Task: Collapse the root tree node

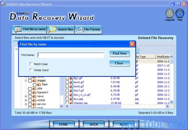Action: pyautogui.click(x=16, y=49)
